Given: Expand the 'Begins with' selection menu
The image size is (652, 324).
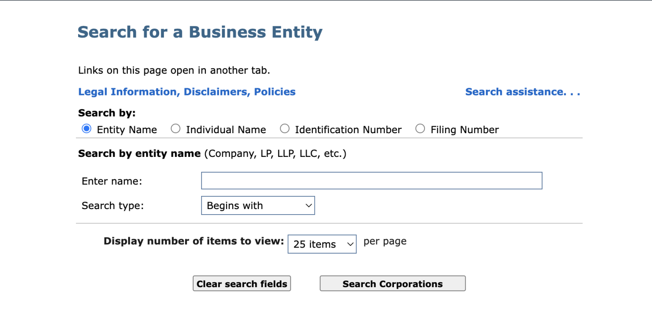Looking at the screenshot, I should (257, 205).
